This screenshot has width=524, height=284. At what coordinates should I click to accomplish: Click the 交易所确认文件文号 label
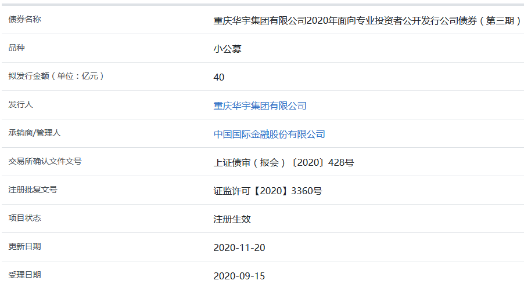(x=45, y=161)
